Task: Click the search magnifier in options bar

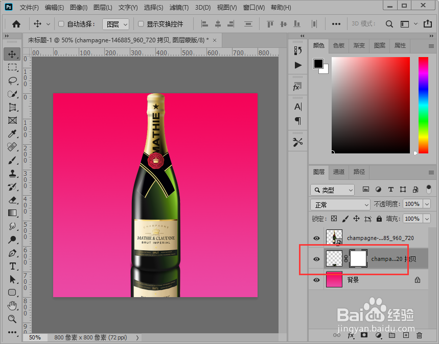Action: pyautogui.click(x=389, y=24)
